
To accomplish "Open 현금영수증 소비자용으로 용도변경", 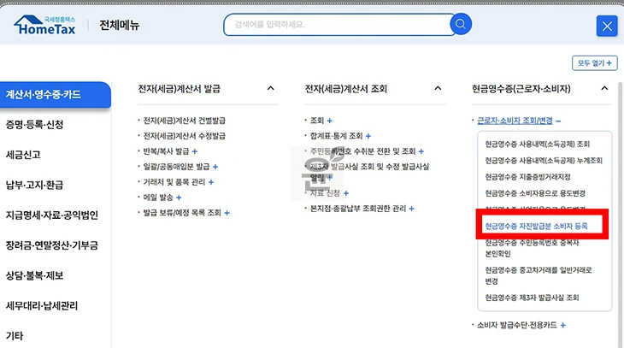I will point(535,193).
